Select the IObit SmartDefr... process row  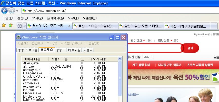[x=69, y=100]
